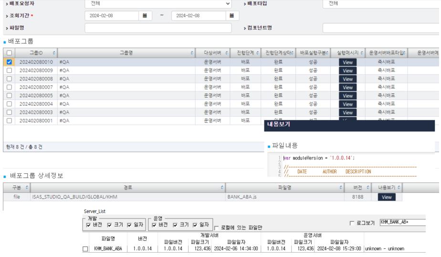The width and height of the screenshot is (441, 257).
Task: Open calendar picker for end date
Action: coord(232,16)
